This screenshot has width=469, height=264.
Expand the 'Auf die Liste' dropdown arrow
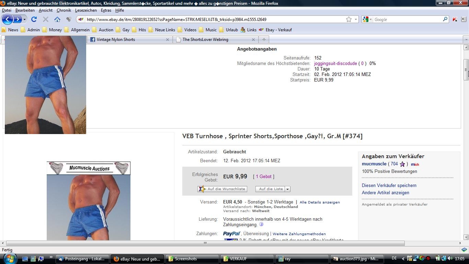pos(288,189)
